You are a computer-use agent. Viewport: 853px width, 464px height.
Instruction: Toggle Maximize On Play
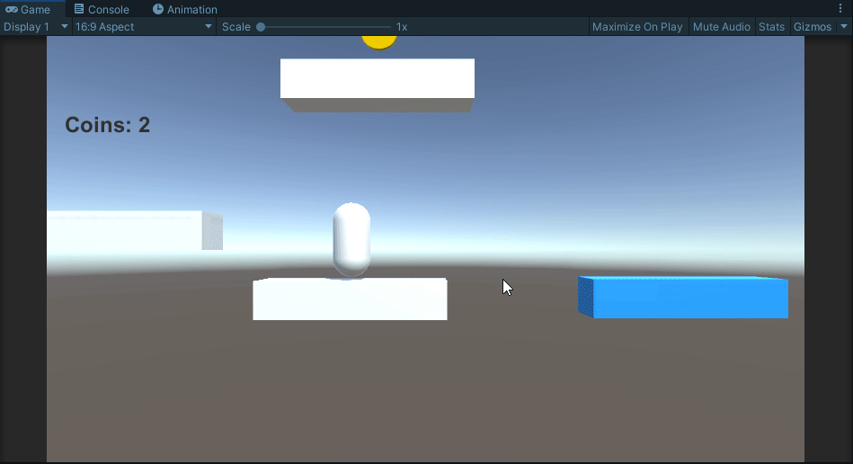click(637, 27)
